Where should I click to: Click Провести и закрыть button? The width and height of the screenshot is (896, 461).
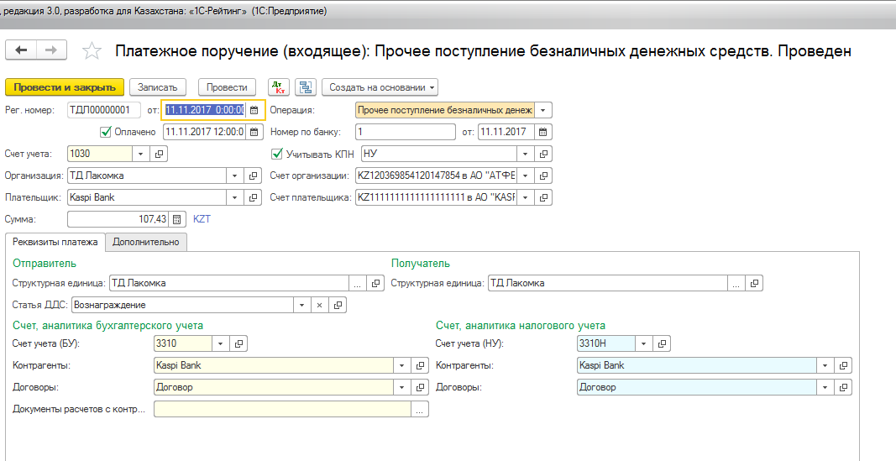tap(65, 87)
